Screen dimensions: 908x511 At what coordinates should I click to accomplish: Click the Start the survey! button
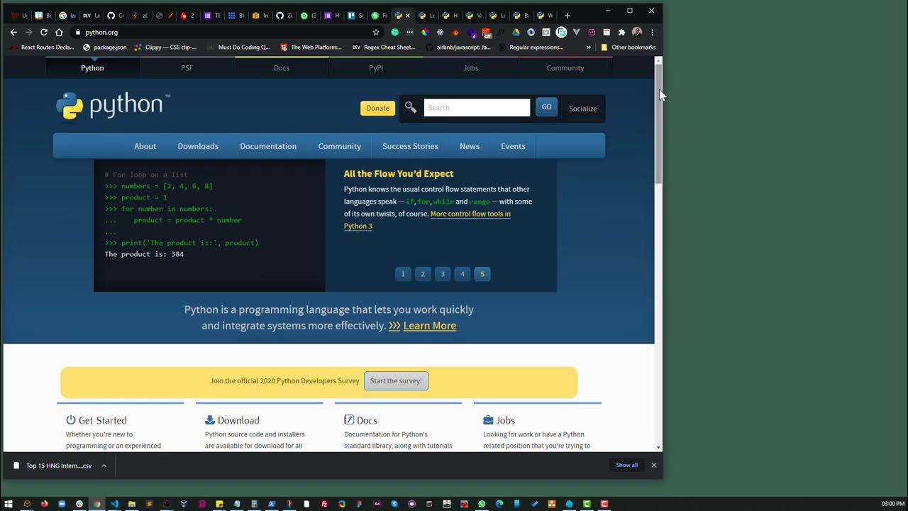396,380
